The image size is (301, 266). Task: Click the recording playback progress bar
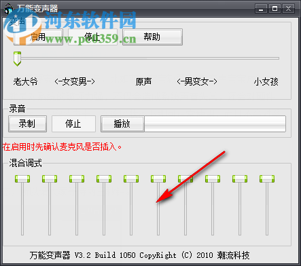[x=215, y=123]
